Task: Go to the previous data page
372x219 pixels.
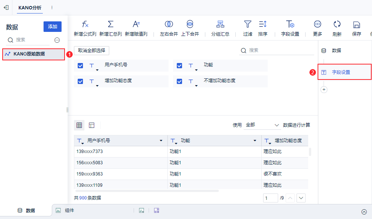Action: [x=291, y=198]
